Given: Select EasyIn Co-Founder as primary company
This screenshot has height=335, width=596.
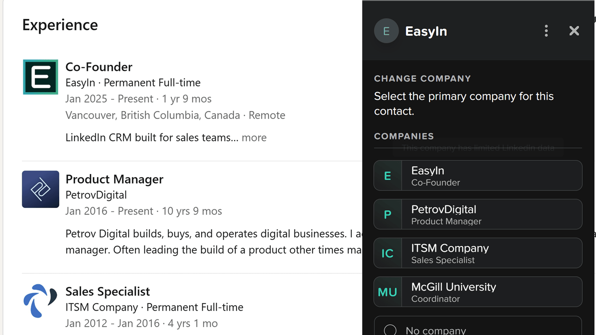Looking at the screenshot, I should (478, 176).
